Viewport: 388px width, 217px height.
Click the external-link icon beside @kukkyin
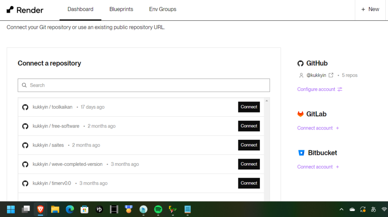click(331, 75)
